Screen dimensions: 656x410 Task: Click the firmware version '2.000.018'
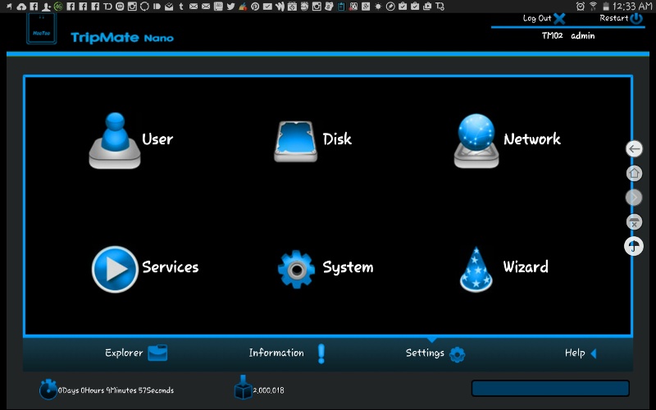[x=268, y=390]
